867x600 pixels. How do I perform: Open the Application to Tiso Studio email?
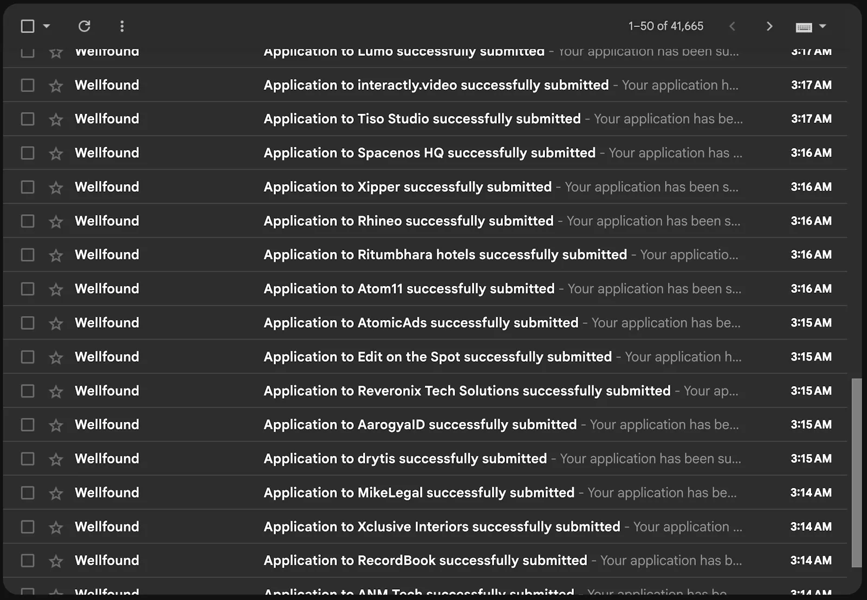tap(425, 119)
